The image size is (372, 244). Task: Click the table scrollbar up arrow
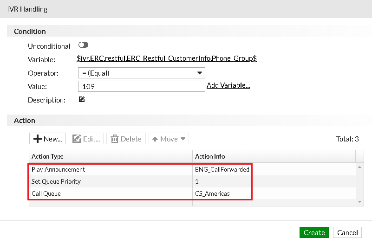click(x=359, y=167)
